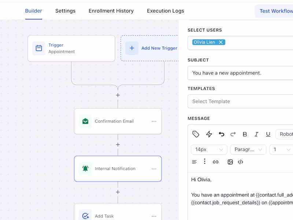Select the Appointment trigger card
The width and height of the screenshot is (293, 220).
(x=71, y=48)
